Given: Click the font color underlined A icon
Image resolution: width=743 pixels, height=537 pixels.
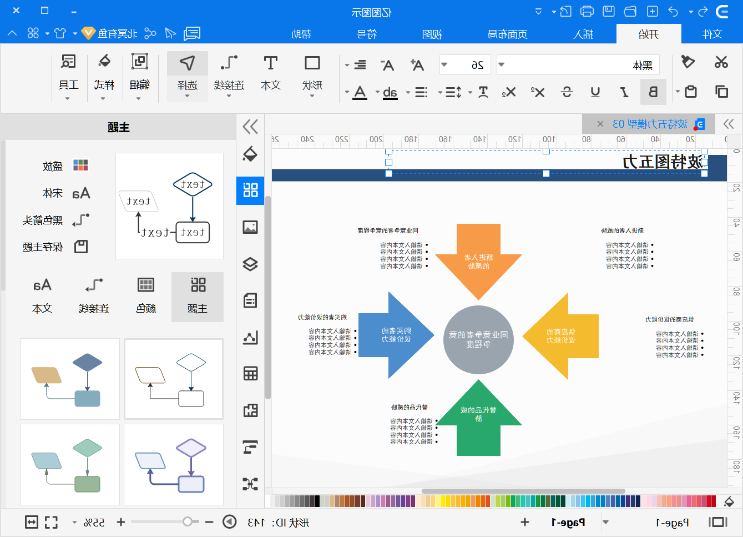Looking at the screenshot, I should 360,92.
